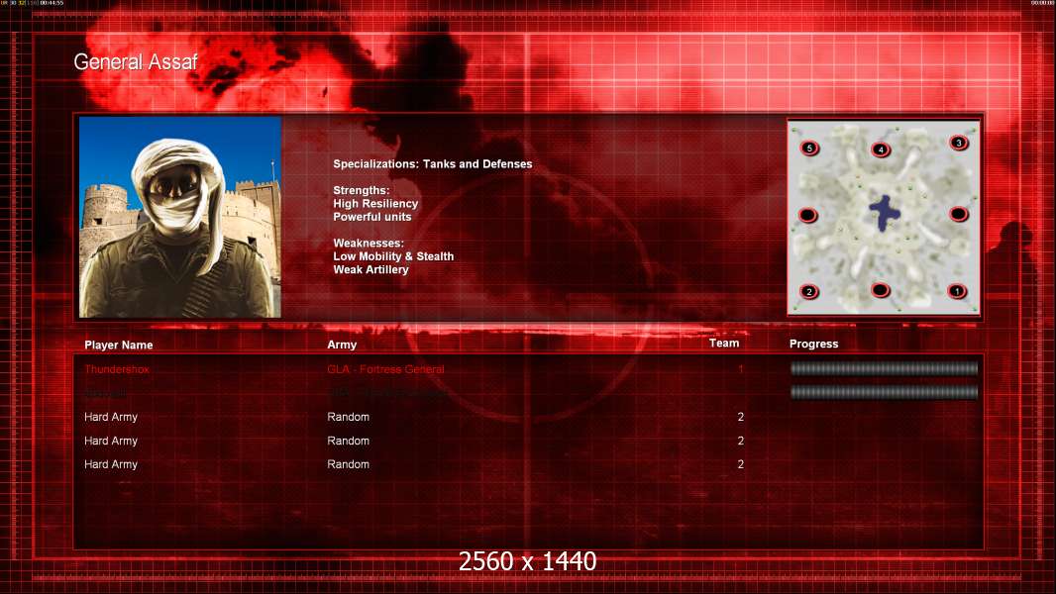Click the GLA - Fortress General army entry

385,369
